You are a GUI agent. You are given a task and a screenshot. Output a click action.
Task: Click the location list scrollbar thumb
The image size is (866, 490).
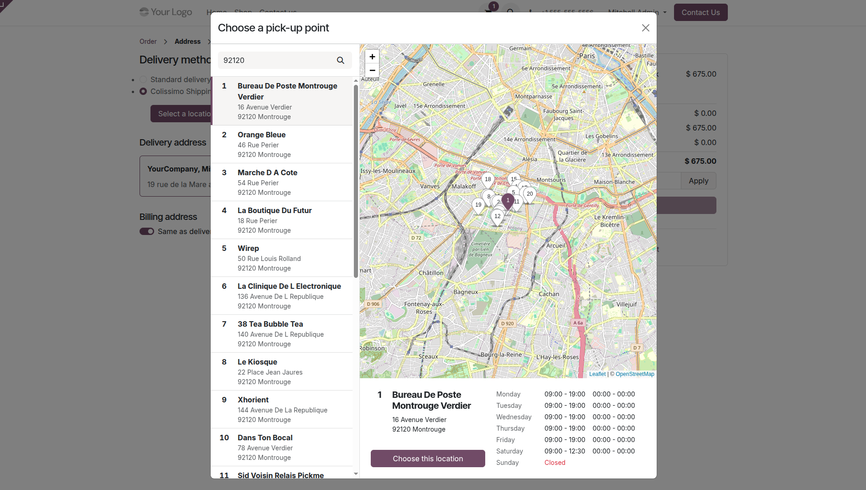356,181
